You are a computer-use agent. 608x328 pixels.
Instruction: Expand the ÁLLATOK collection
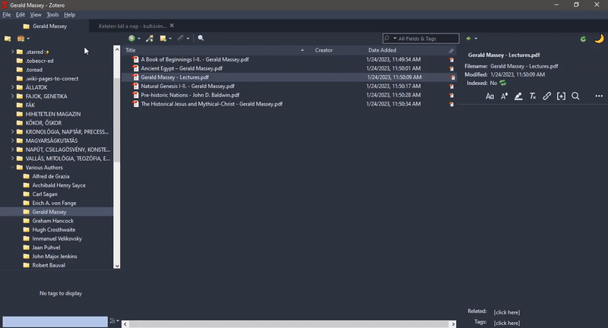point(12,87)
